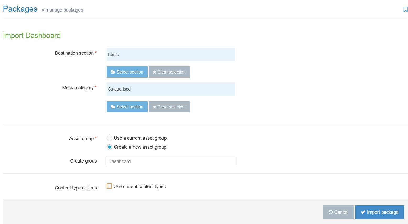This screenshot has height=224, width=408.
Task: Select 'Use a current asset group' option
Action: point(109,138)
